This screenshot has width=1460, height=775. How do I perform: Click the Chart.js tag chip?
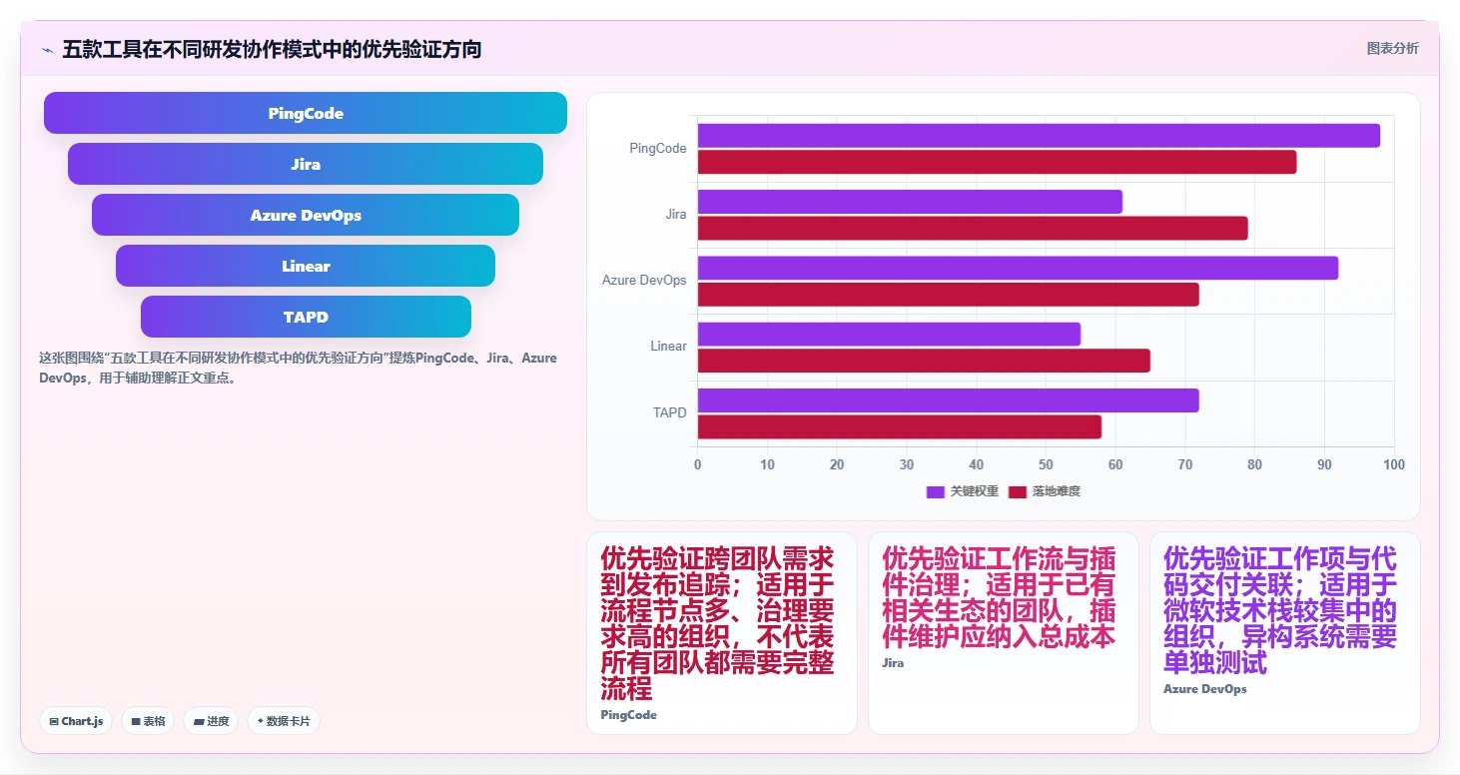[x=76, y=721]
